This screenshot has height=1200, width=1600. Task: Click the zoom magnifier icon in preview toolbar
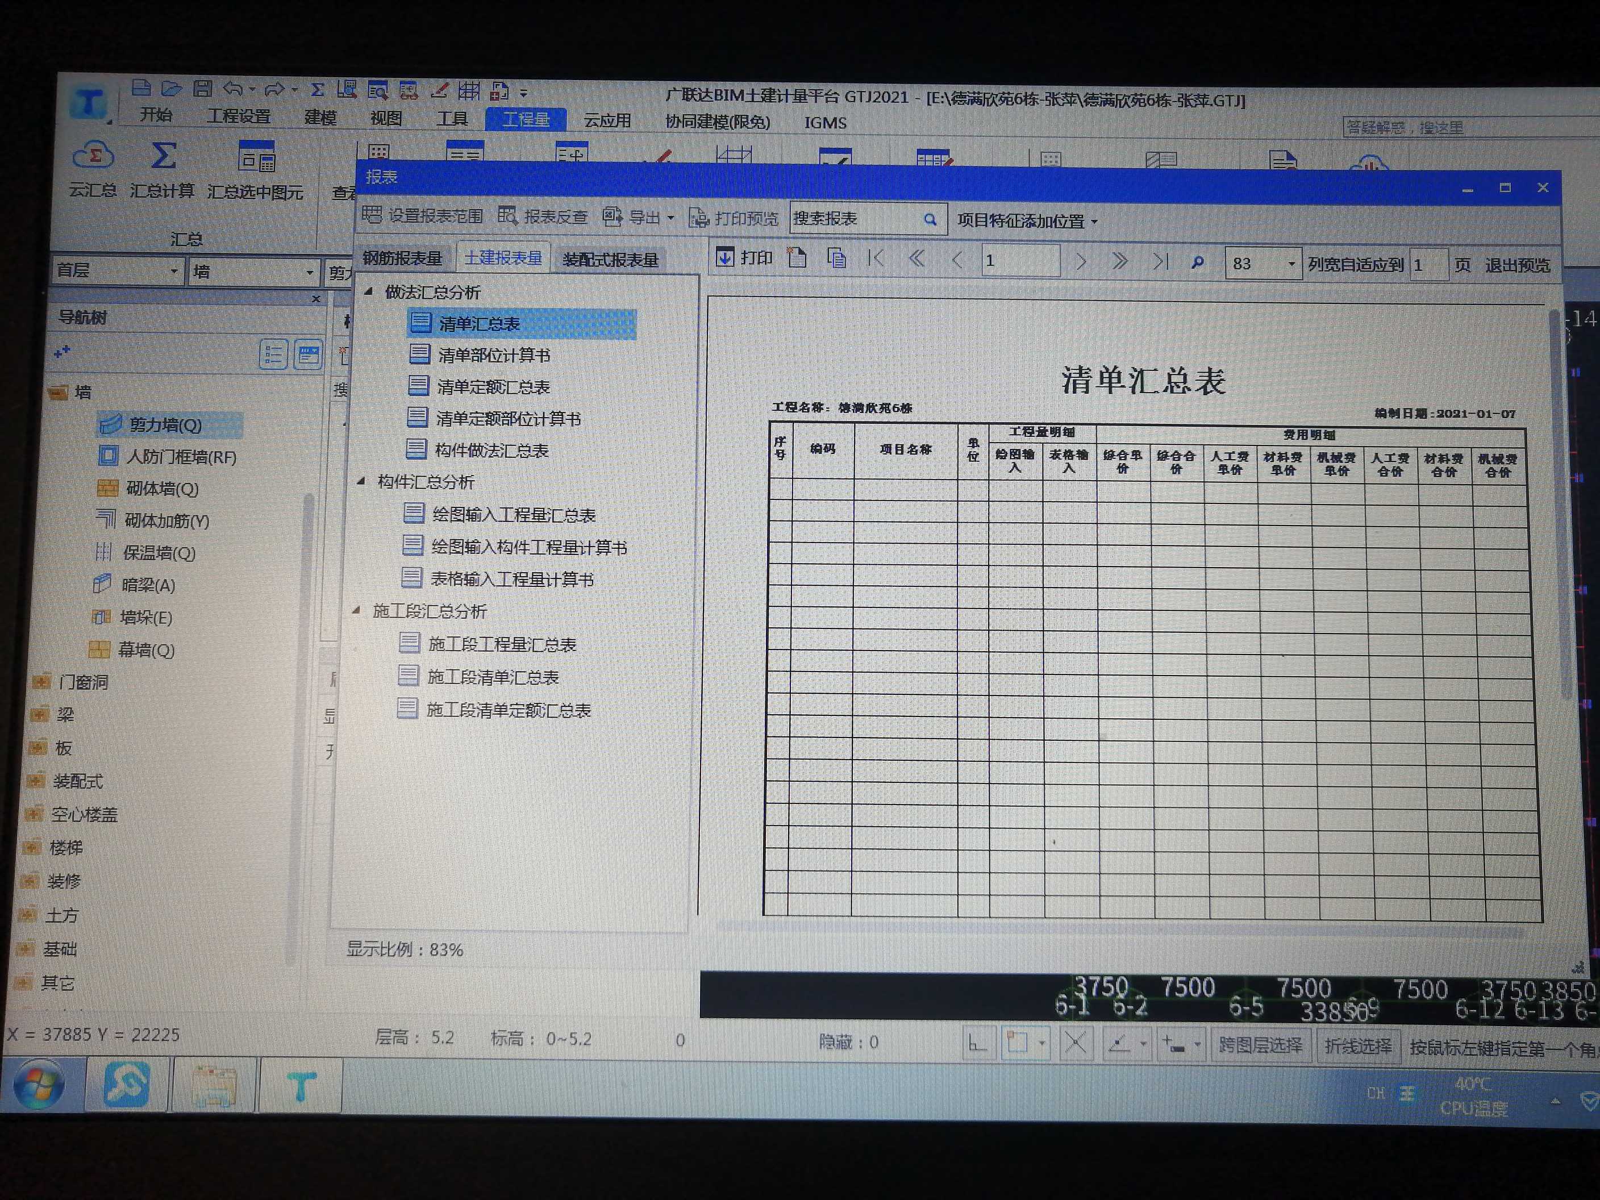coord(1197,262)
